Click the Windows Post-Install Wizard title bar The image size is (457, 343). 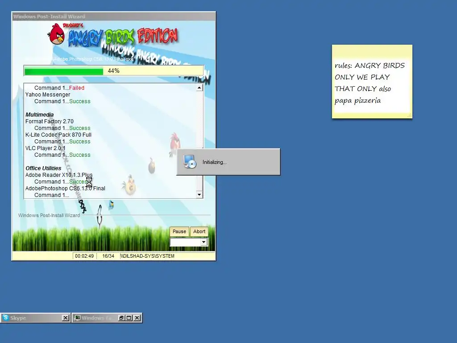[114, 17]
